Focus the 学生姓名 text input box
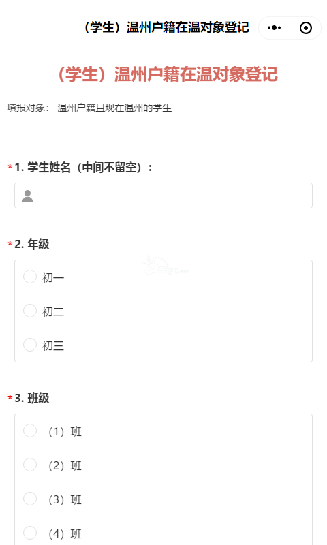The height and width of the screenshot is (545, 327). pyautogui.click(x=163, y=196)
